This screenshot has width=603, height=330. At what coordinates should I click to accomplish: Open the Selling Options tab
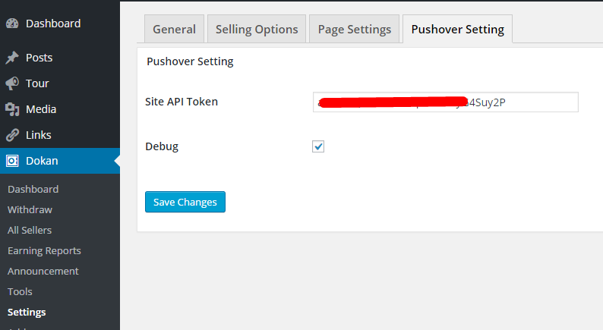pos(257,29)
